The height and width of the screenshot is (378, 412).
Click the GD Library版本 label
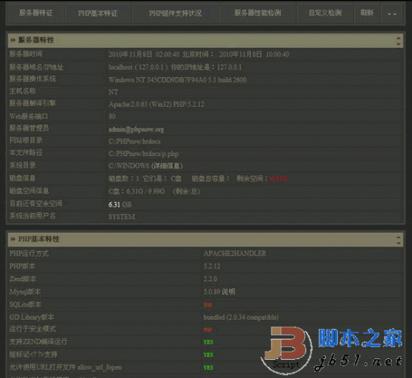[32, 317]
